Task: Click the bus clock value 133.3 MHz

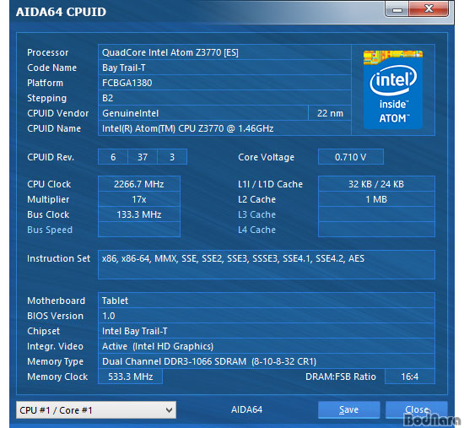Action: point(139,214)
